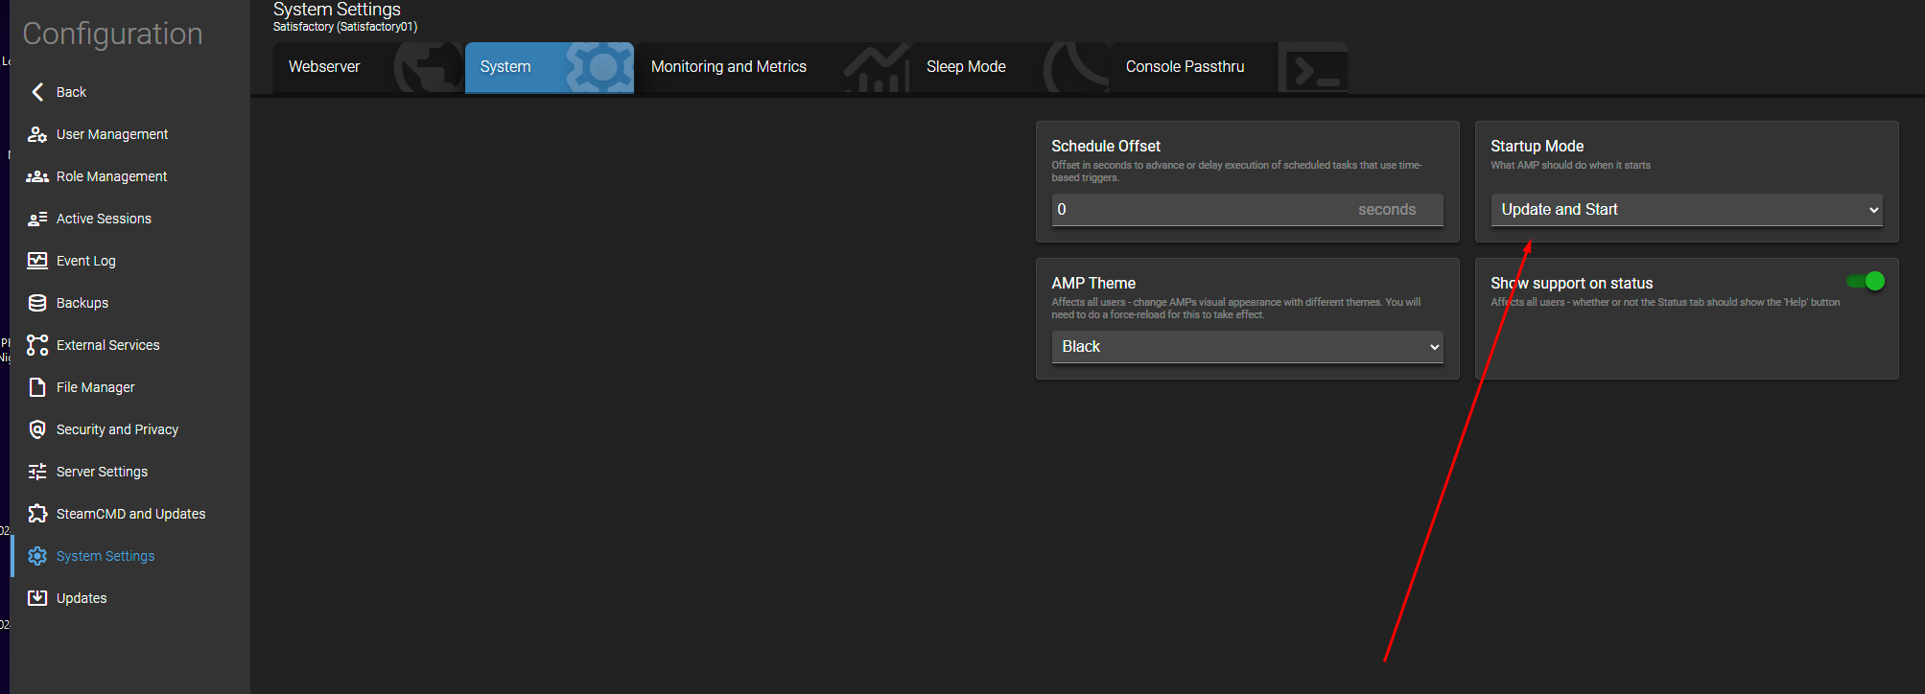Click the User Management person icon

point(37,134)
